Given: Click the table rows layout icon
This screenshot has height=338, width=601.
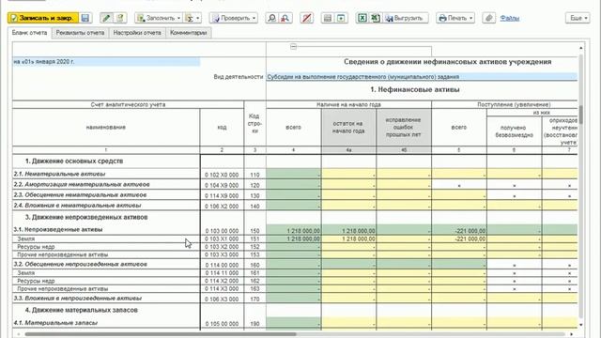Looking at the screenshot, I should (x=328, y=18).
